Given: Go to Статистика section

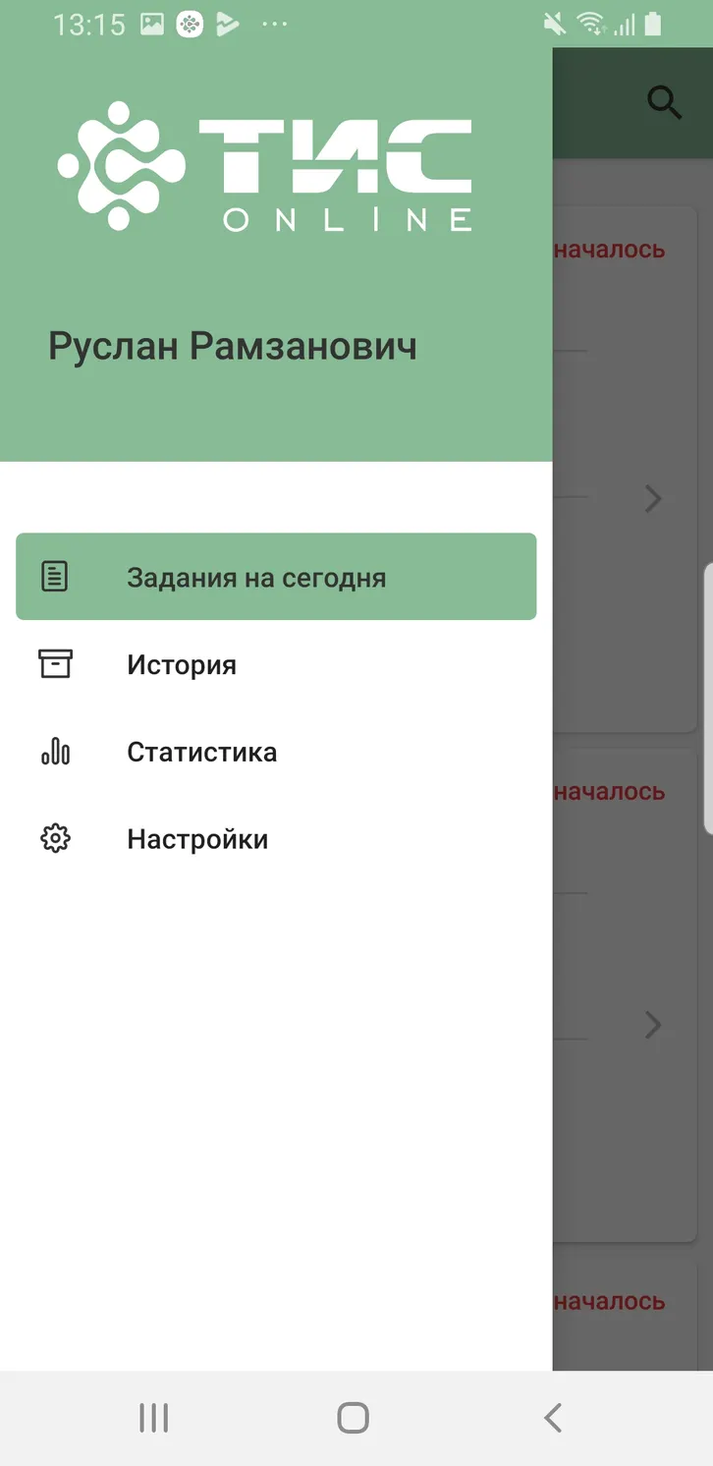Looking at the screenshot, I should pyautogui.click(x=276, y=752).
